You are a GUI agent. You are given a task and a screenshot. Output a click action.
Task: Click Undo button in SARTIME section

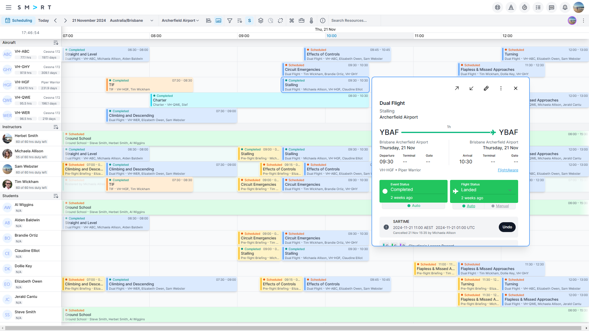(x=507, y=227)
